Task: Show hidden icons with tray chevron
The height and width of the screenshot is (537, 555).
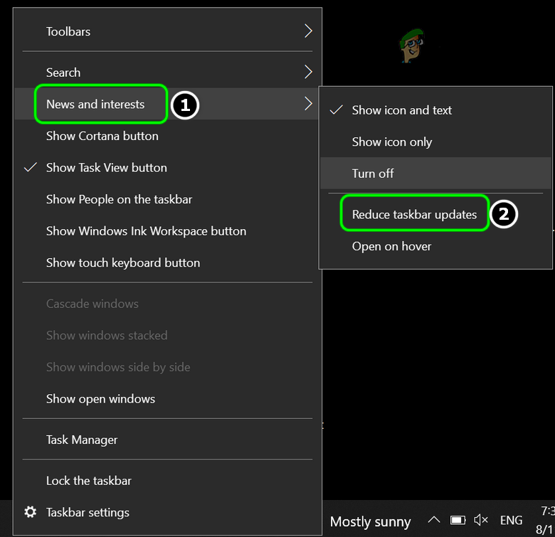Action: [433, 521]
